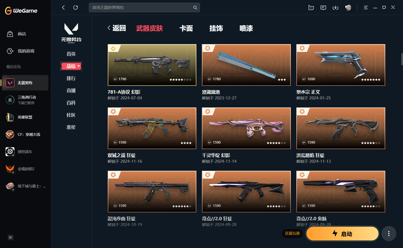403x248 pixels.
Task: Open the three-dot more options button
Action: pyautogui.click(x=389, y=234)
